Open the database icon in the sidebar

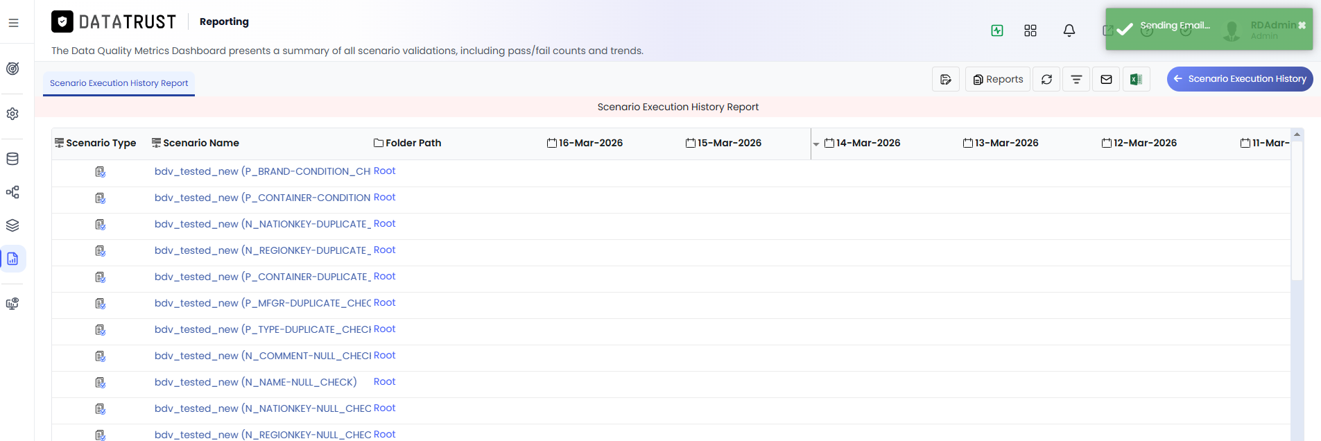(x=12, y=159)
